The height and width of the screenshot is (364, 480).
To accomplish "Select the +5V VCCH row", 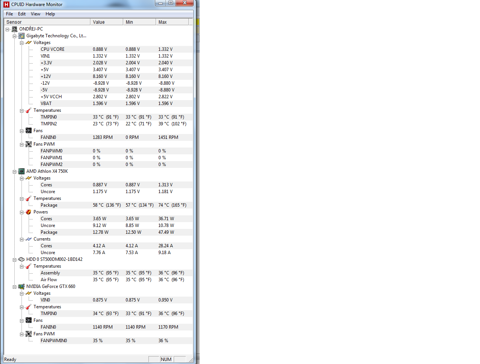I will click(116, 97).
